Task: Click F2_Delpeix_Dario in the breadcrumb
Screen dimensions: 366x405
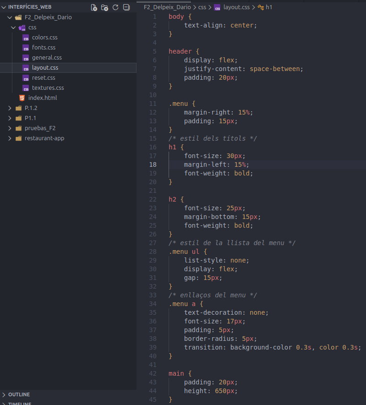Action: (167, 7)
